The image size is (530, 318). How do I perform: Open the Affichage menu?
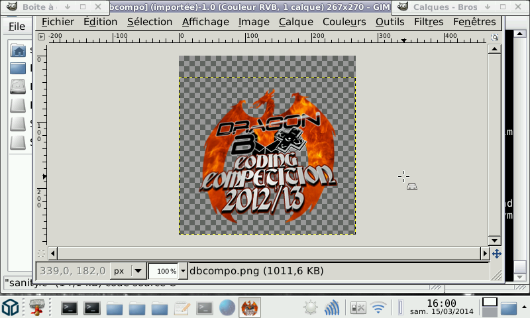(x=205, y=22)
